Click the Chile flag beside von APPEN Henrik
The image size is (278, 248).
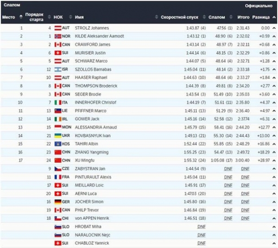pos(58,218)
